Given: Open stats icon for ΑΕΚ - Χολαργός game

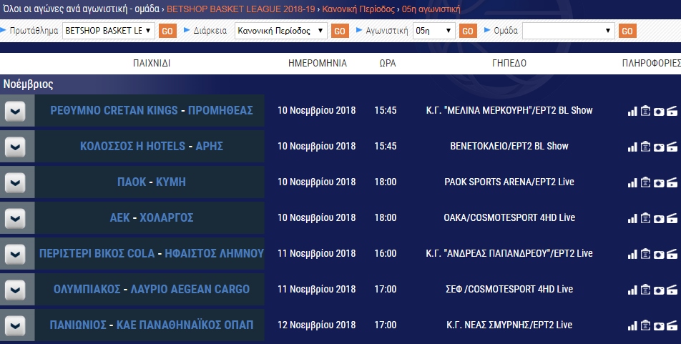Looking at the screenshot, I should (x=632, y=218).
